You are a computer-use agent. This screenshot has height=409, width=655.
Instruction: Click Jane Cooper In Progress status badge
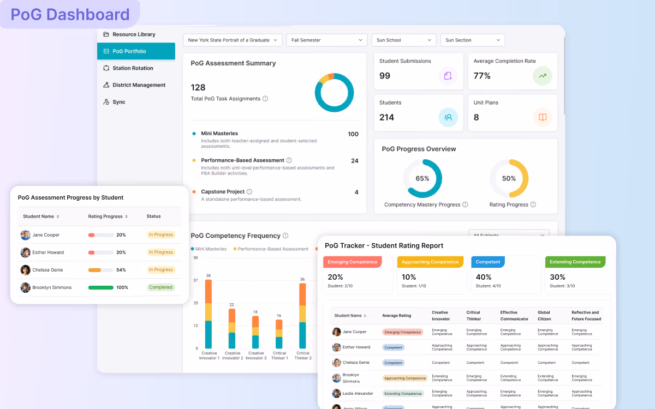click(161, 235)
